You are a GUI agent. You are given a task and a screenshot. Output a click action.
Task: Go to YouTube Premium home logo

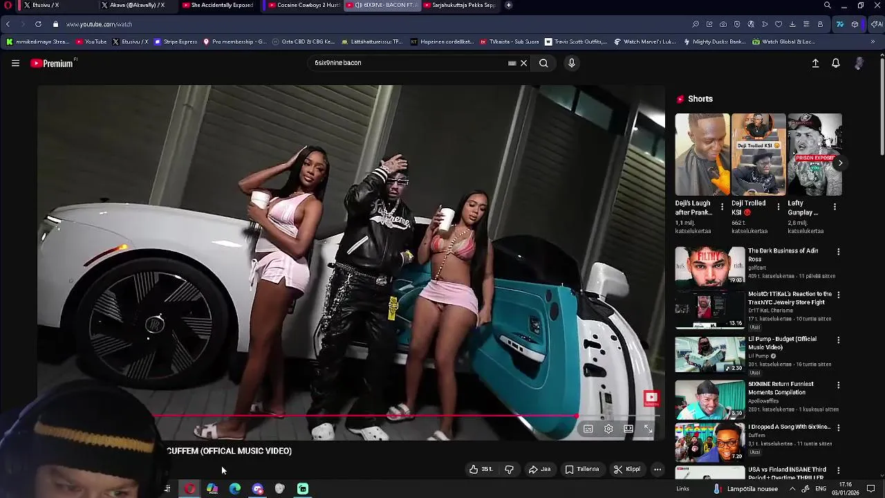pos(53,63)
